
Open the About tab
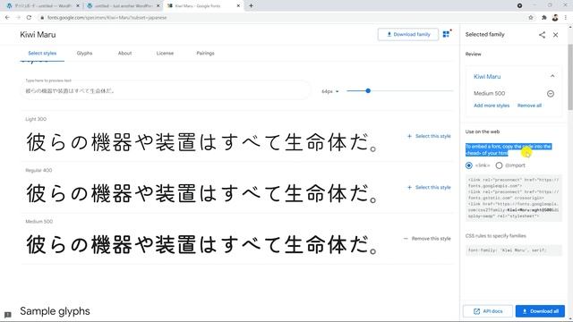(124, 54)
